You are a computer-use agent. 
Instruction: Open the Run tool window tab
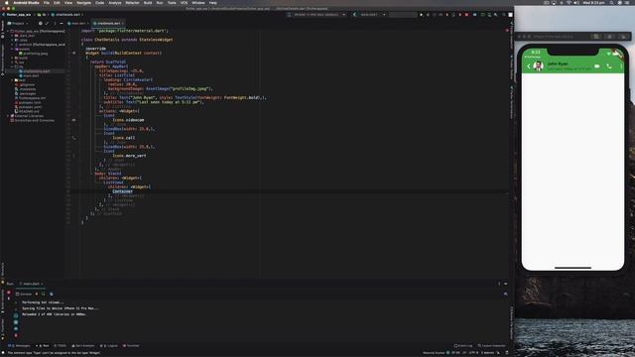43,346
